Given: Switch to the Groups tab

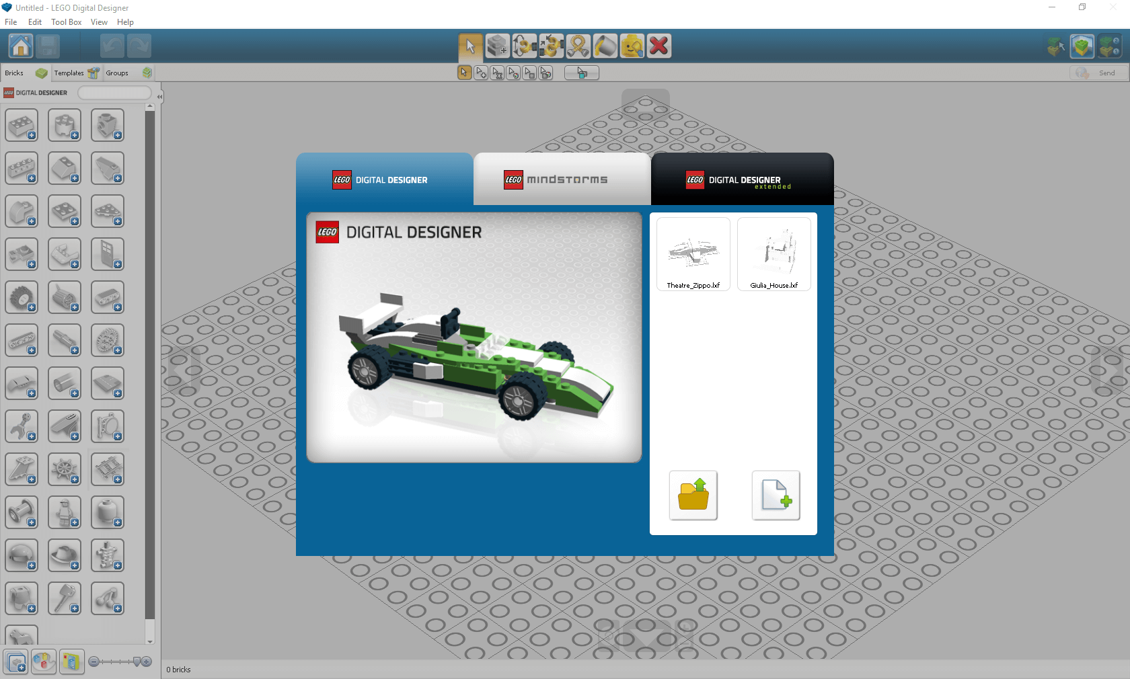Looking at the screenshot, I should click(128, 73).
